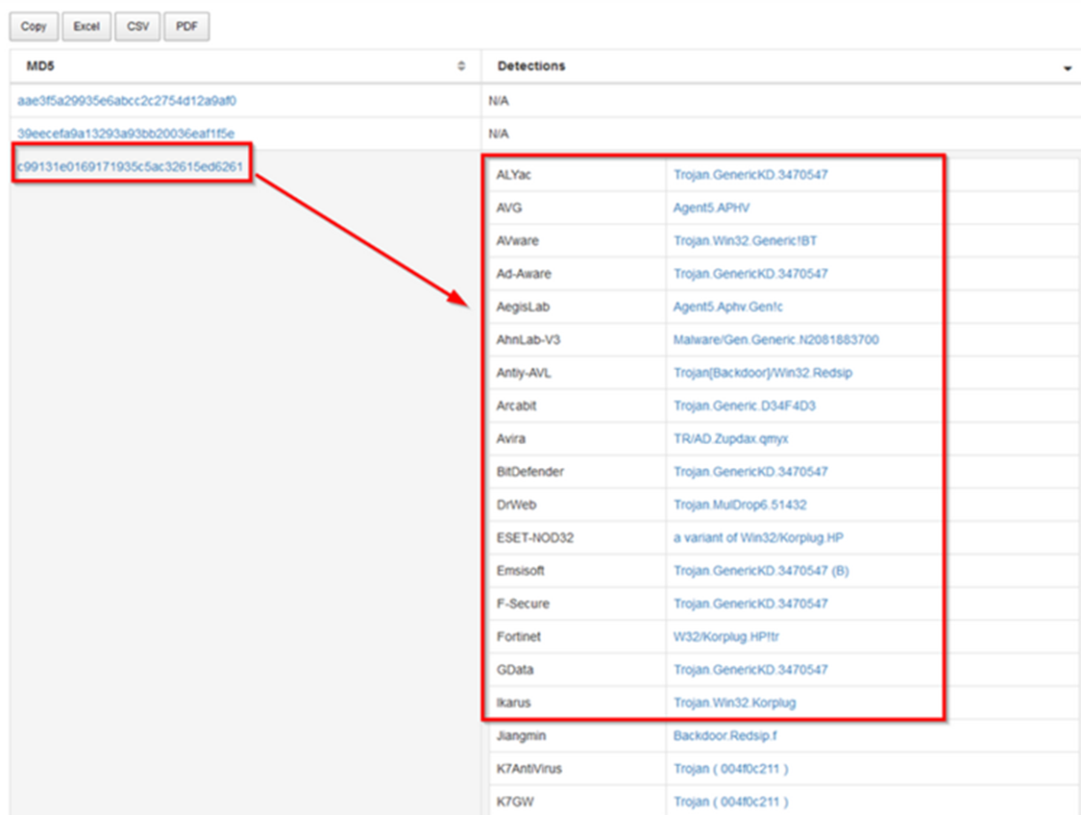Select the AegisLab vendor name cell
The height and width of the screenshot is (815, 1081).
click(577, 308)
